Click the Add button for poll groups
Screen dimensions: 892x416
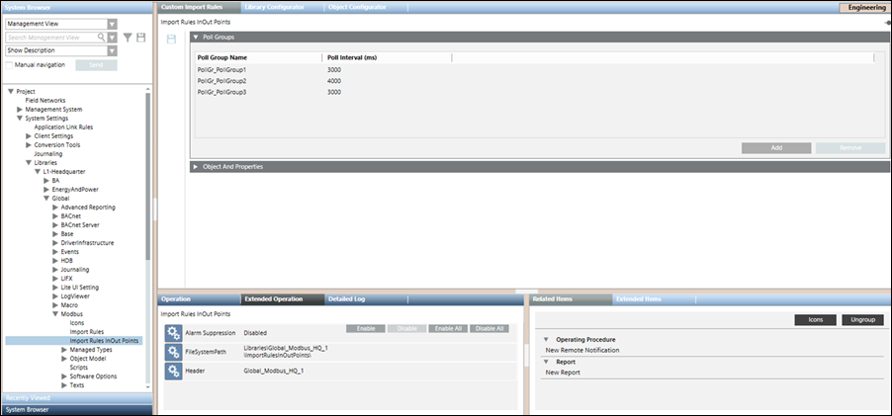coord(776,147)
